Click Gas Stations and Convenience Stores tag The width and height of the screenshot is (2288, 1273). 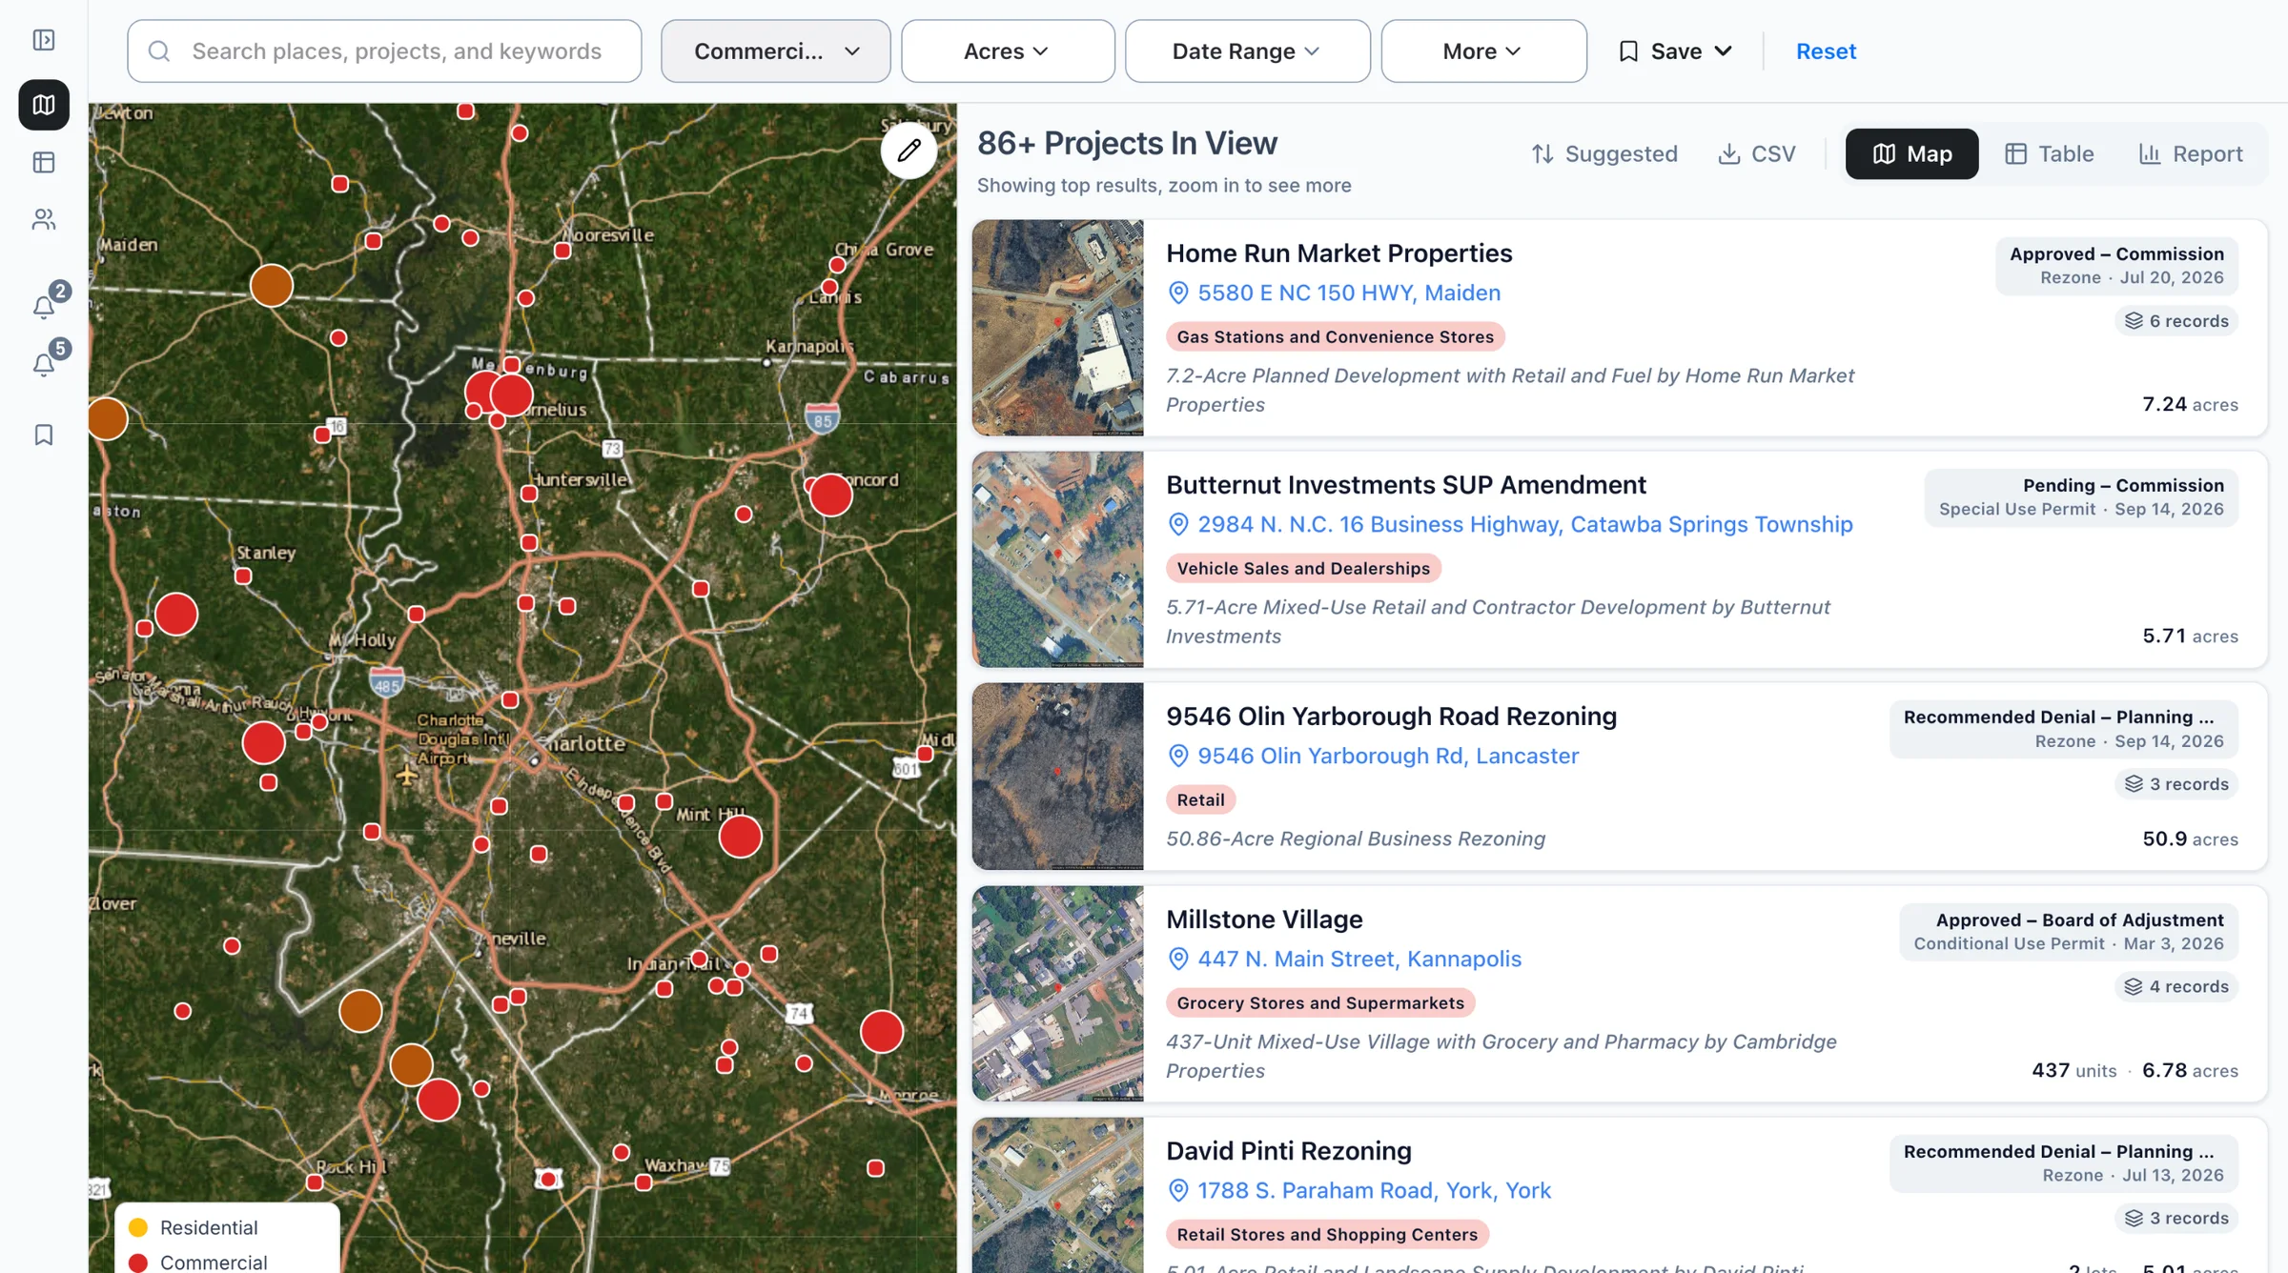click(1335, 336)
